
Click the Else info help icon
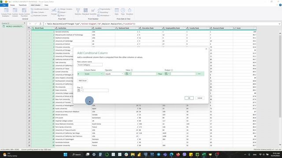(x=82, y=87)
